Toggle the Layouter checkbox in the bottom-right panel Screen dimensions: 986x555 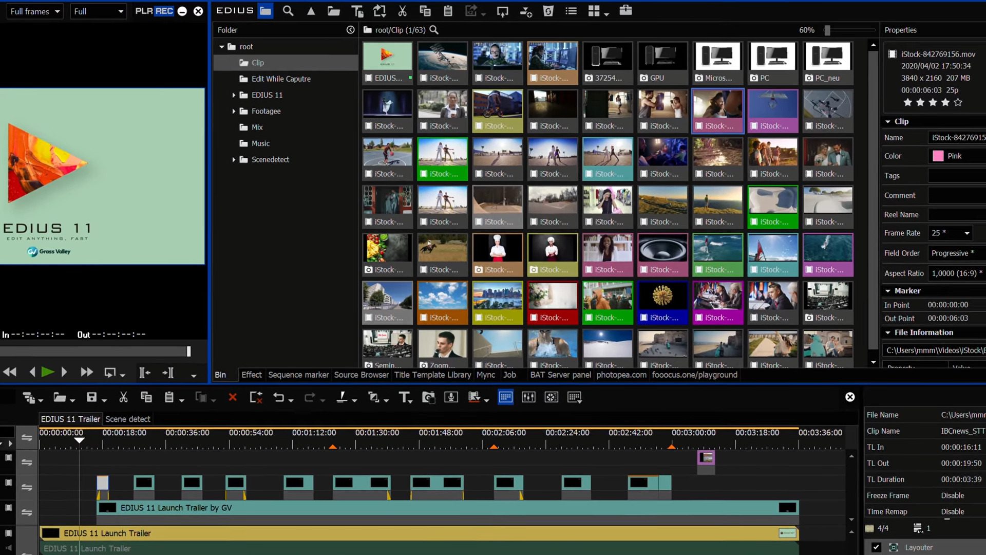(876, 547)
